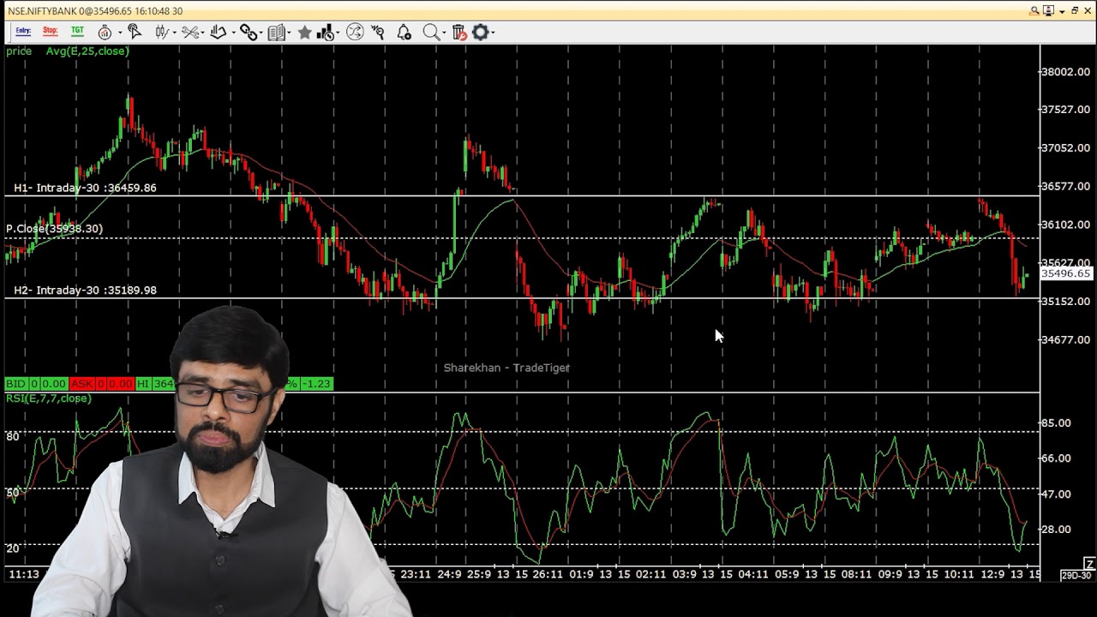Click the TGT target marker tool
1097x617 pixels.
coord(77,32)
